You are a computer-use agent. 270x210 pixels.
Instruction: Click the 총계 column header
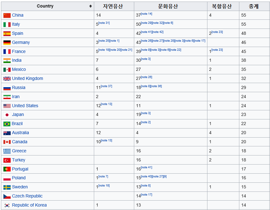[x=254, y=6]
